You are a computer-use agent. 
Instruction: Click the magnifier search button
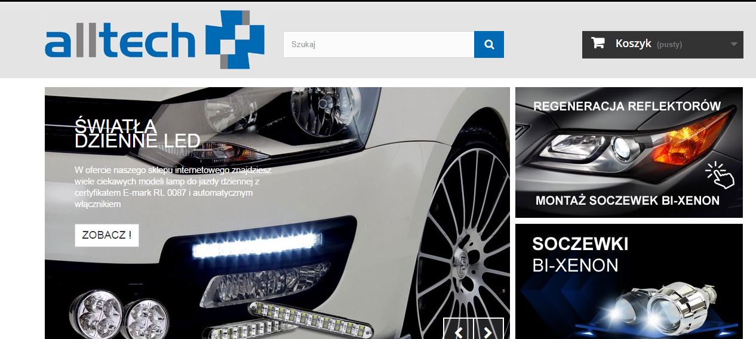click(x=489, y=45)
